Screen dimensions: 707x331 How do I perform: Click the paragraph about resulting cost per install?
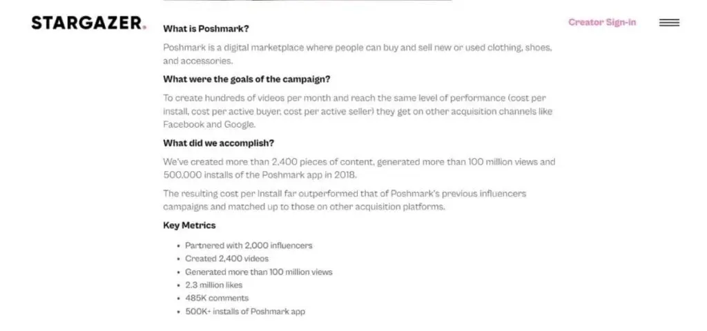click(345, 201)
